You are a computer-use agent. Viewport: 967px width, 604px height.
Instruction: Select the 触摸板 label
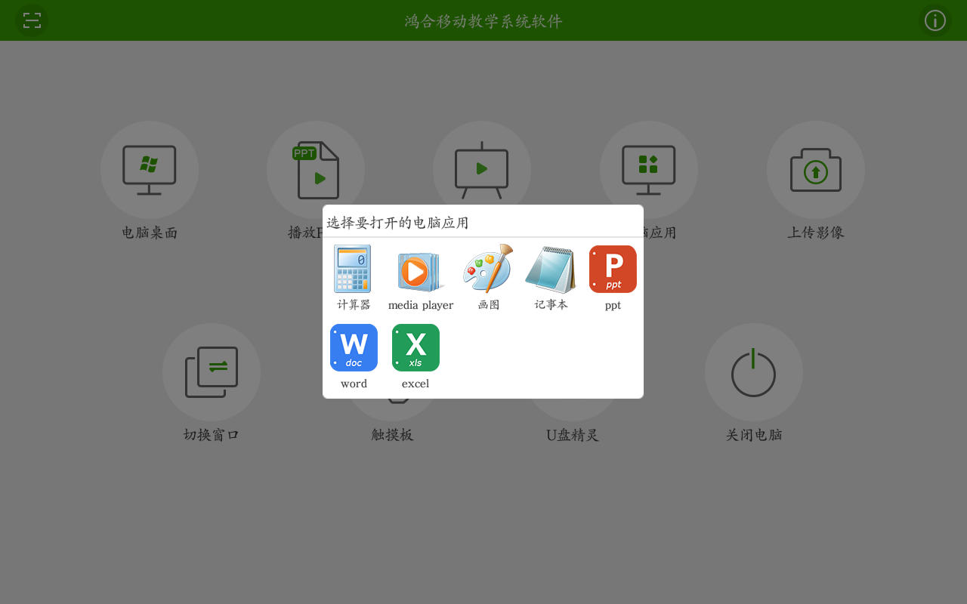(x=393, y=435)
